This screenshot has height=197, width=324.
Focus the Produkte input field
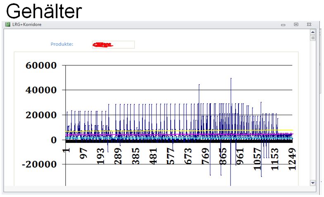point(113,45)
